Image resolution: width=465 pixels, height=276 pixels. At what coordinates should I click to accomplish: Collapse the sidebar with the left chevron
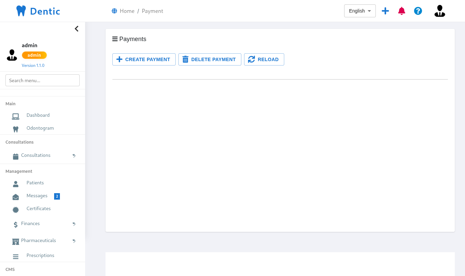point(77,29)
